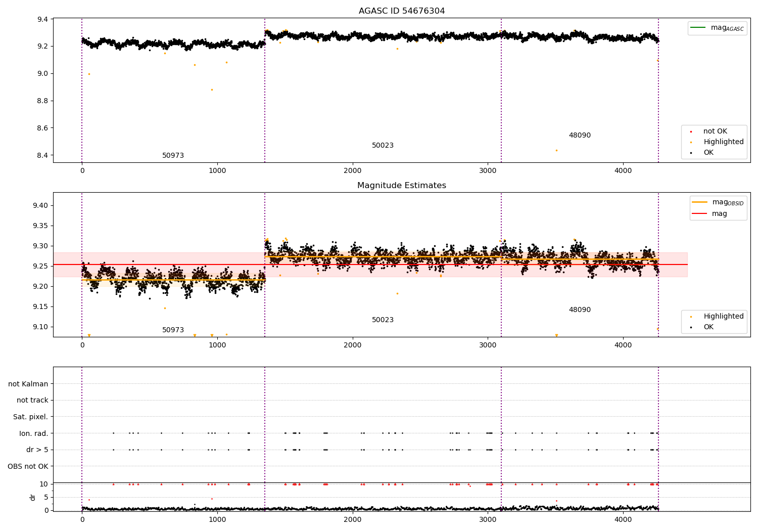Image resolution: width=758 pixels, height=531 pixels.
Task: Click the 'OBS not OK' row label
Action: pos(28,466)
